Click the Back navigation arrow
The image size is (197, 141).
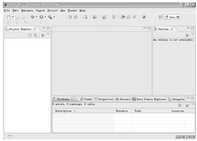click(32, 22)
